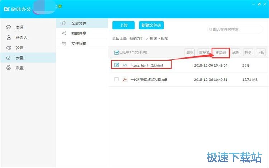The image size is (269, 168).
Task: Select the 全部文件 tab
Action: click(x=82, y=23)
